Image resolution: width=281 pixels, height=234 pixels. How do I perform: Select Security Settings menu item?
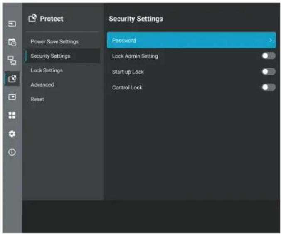tap(50, 56)
